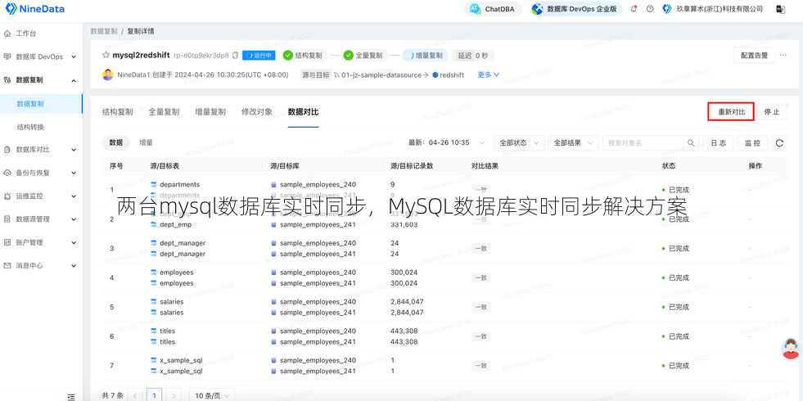Click 结构复制 progress step
Viewport: 803px width, 401px height.
(x=305, y=56)
